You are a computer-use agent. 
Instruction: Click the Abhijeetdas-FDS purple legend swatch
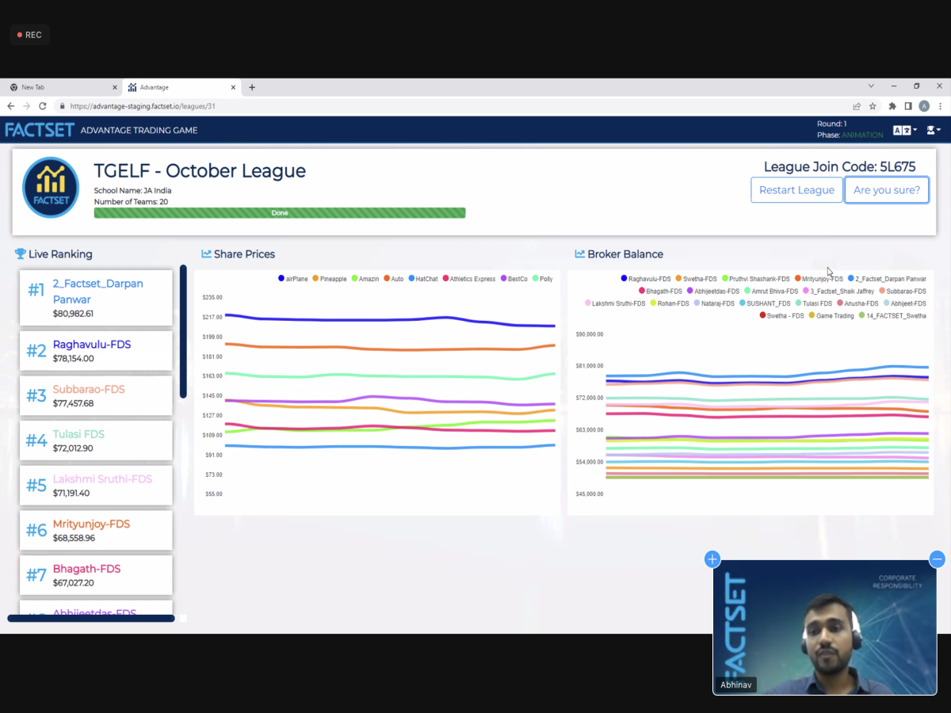click(x=689, y=292)
